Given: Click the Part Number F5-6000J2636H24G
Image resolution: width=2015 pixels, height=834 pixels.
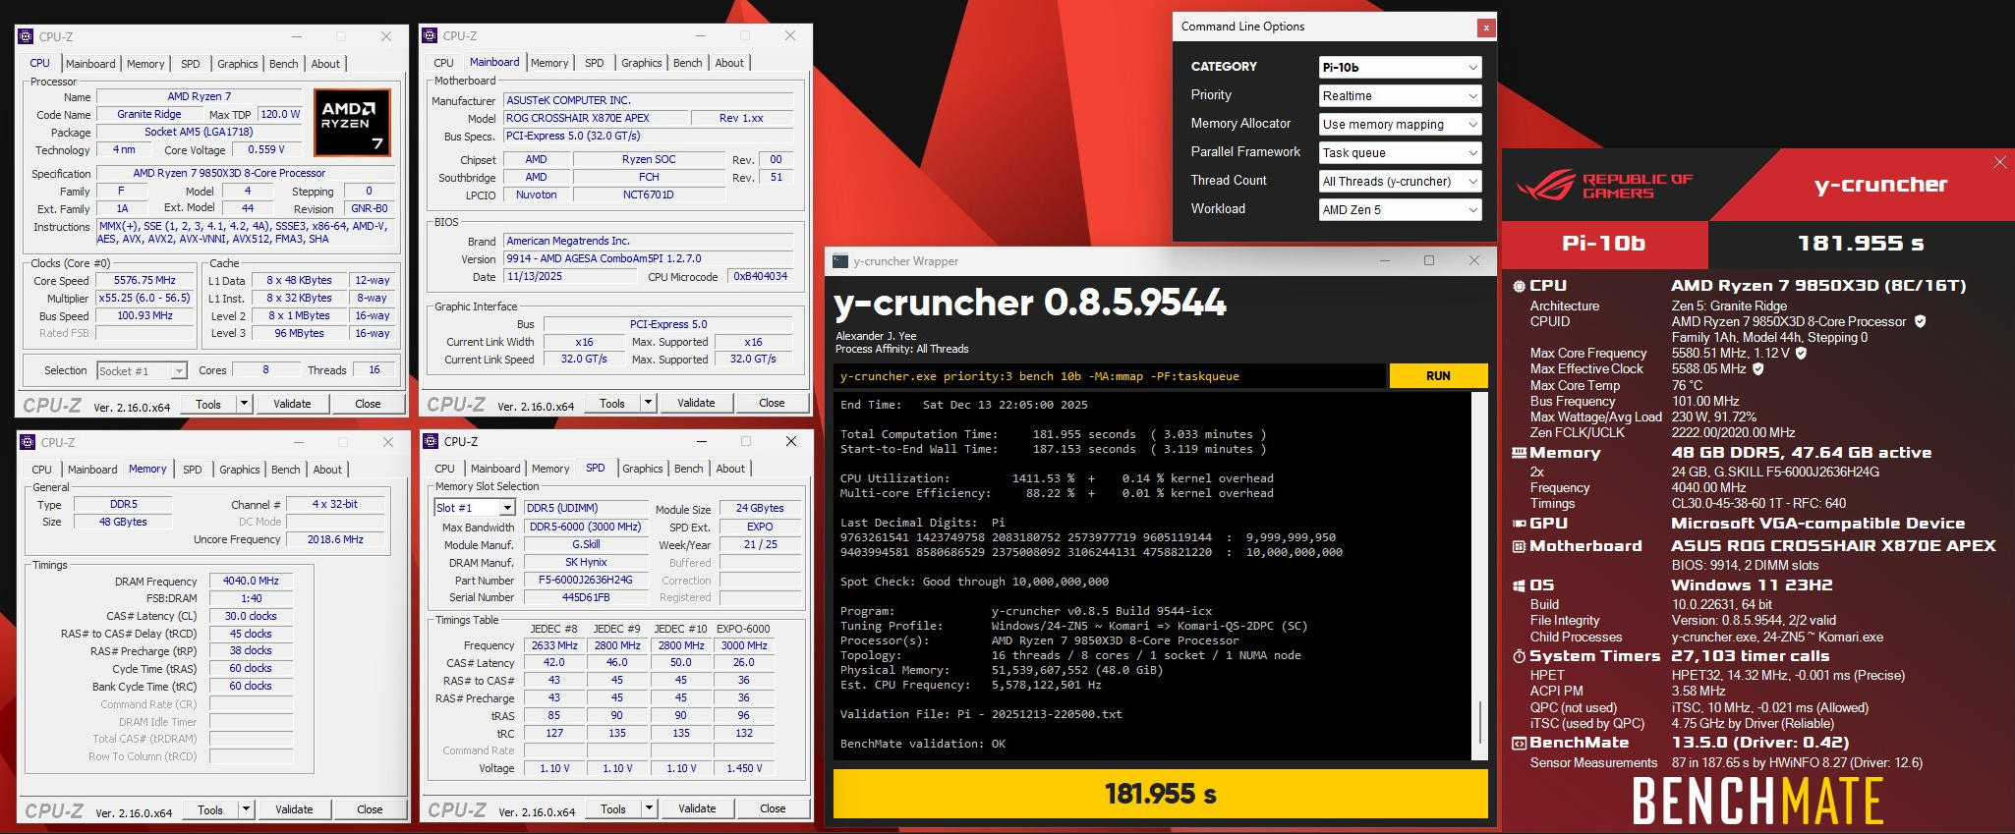Looking at the screenshot, I should (x=585, y=580).
